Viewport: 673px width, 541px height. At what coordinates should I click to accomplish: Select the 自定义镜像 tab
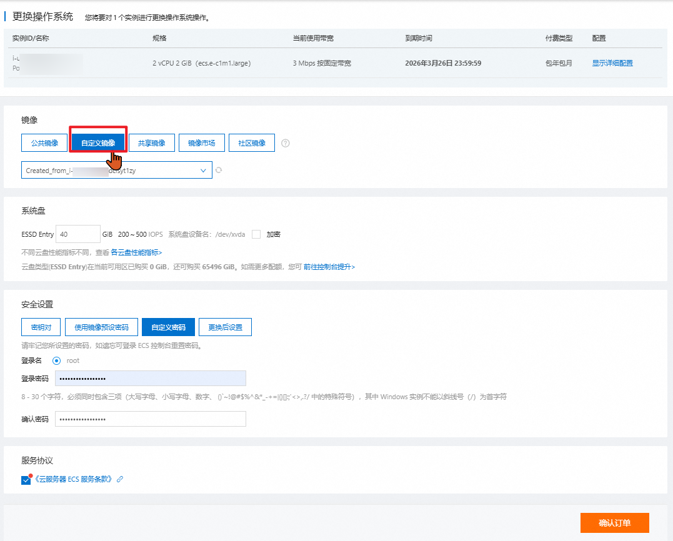98,143
